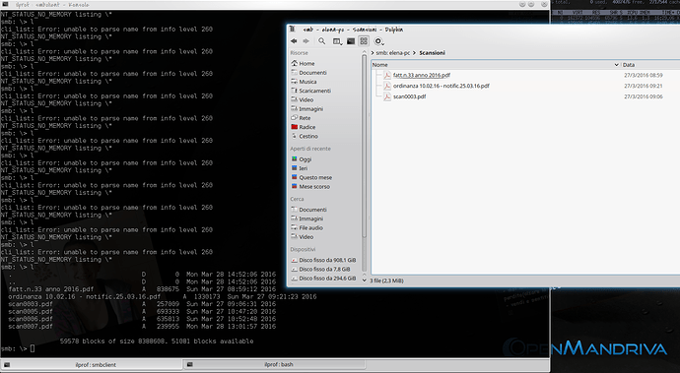Click the Scansioni breadcrumb segment

point(432,53)
